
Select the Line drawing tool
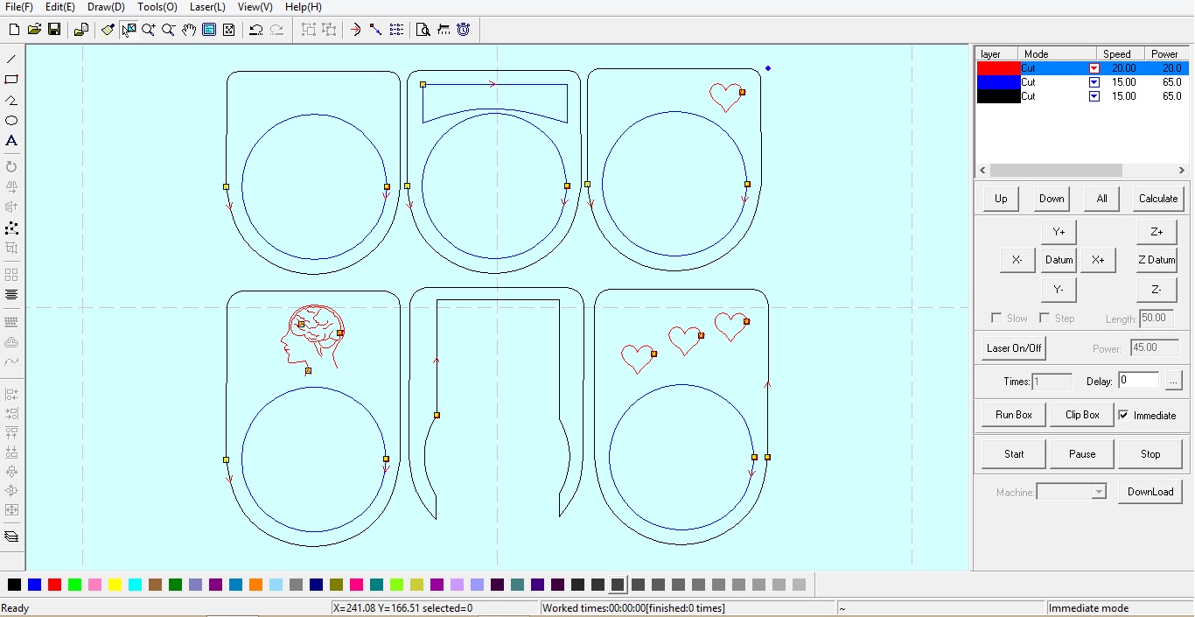point(11,59)
